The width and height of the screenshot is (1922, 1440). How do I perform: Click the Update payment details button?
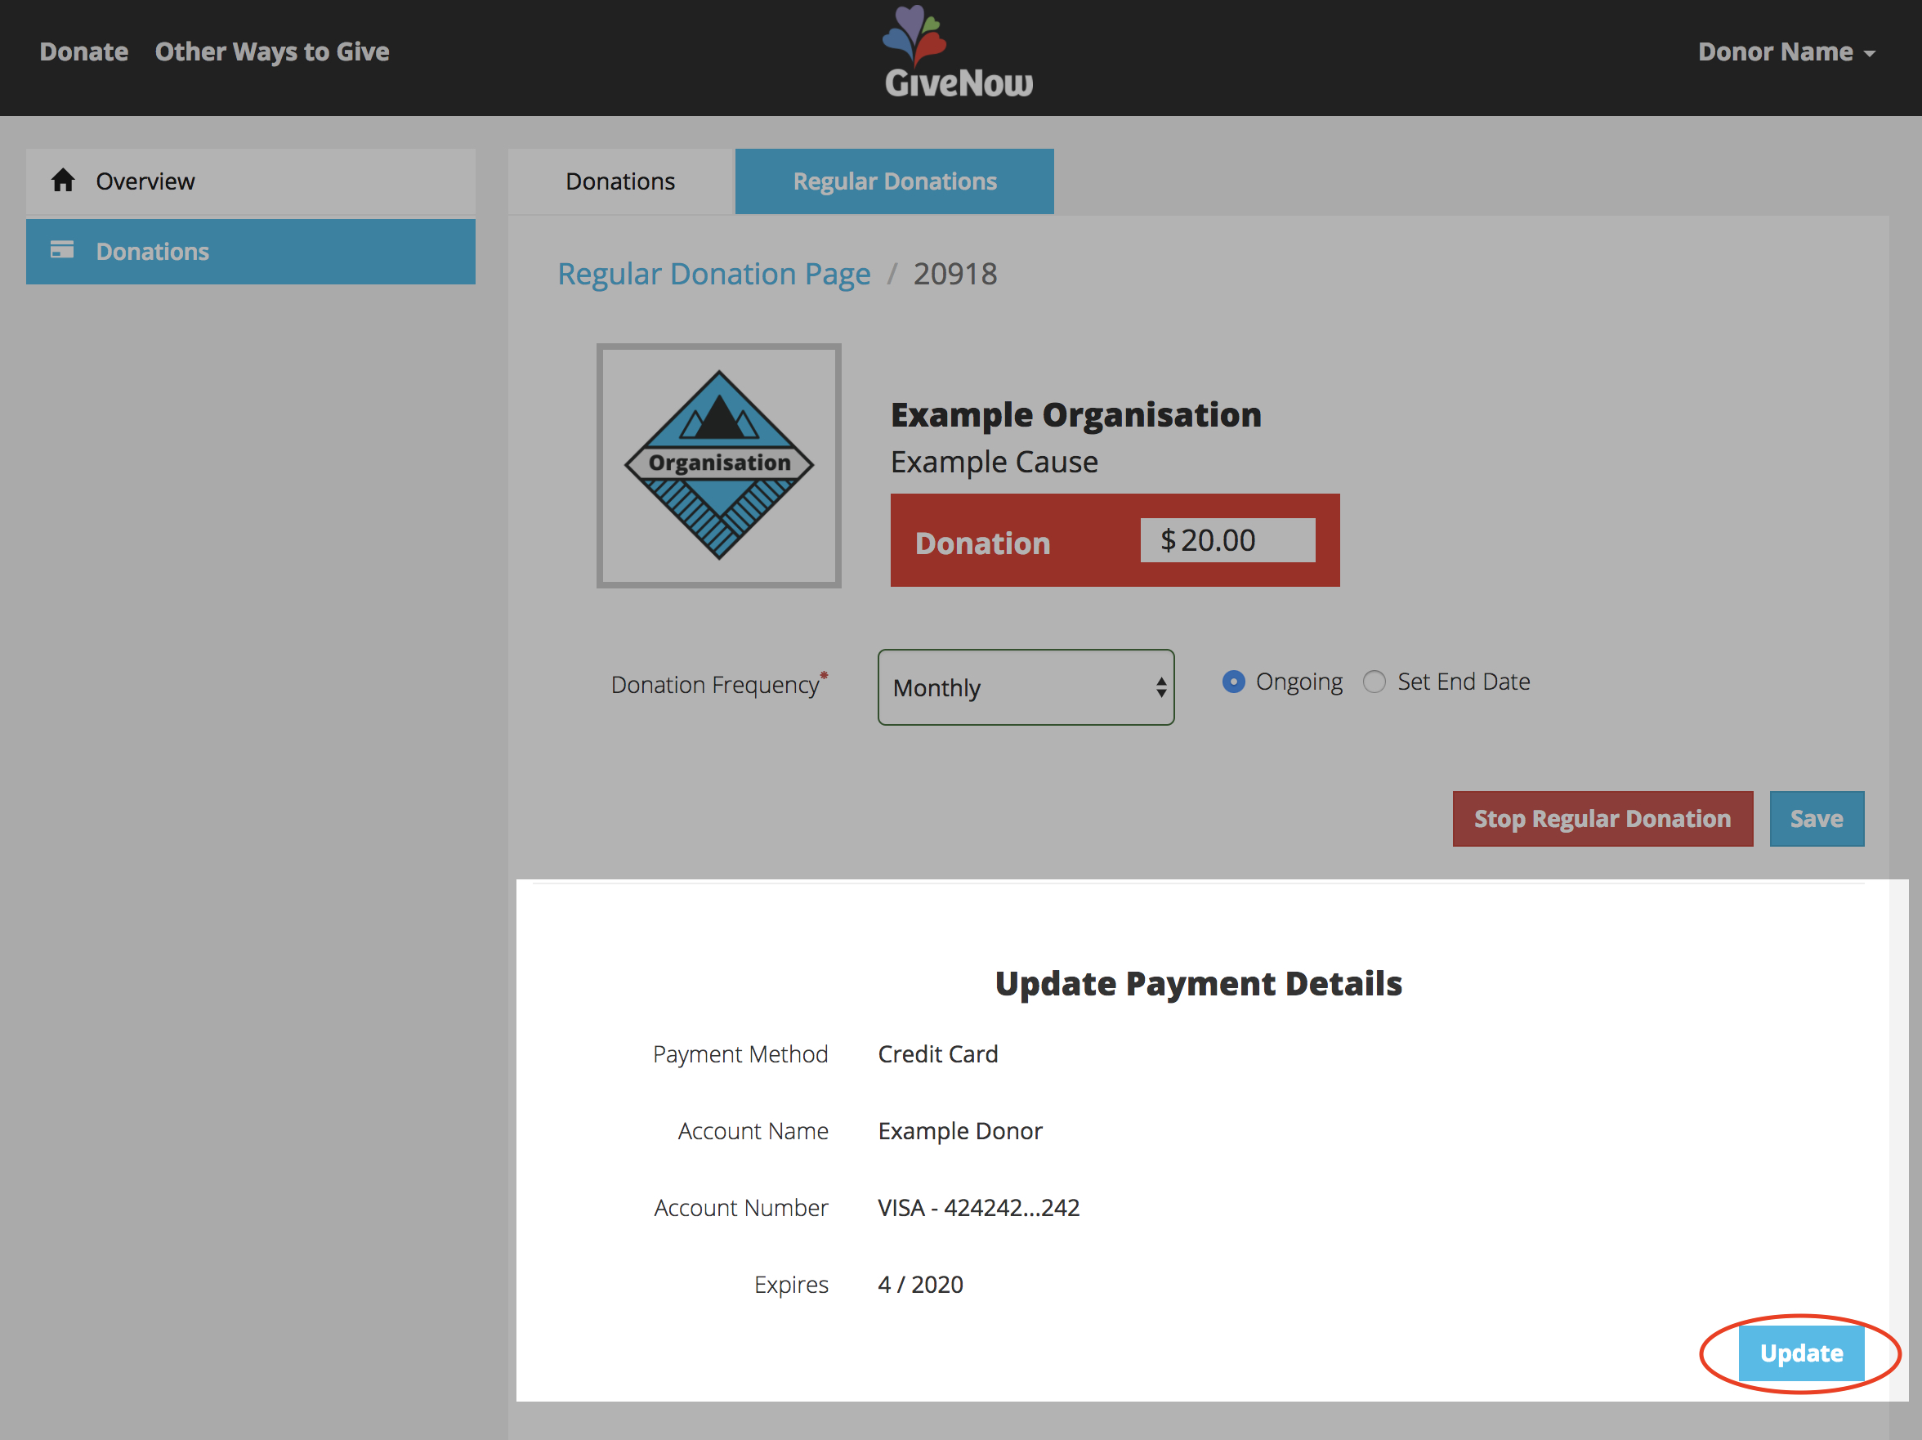pyautogui.click(x=1801, y=1353)
